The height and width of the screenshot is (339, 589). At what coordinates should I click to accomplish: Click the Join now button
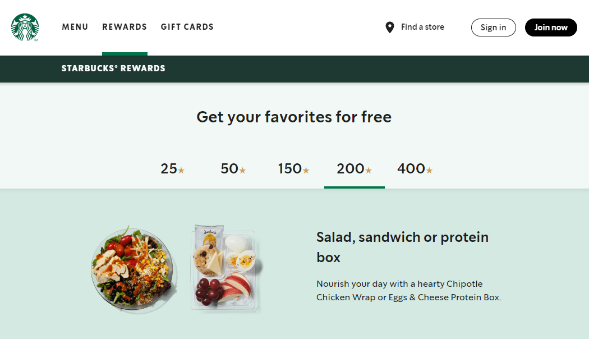point(550,27)
